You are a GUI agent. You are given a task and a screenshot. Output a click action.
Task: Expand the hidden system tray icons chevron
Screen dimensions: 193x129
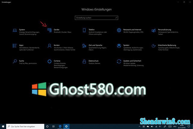tap(139, 127)
